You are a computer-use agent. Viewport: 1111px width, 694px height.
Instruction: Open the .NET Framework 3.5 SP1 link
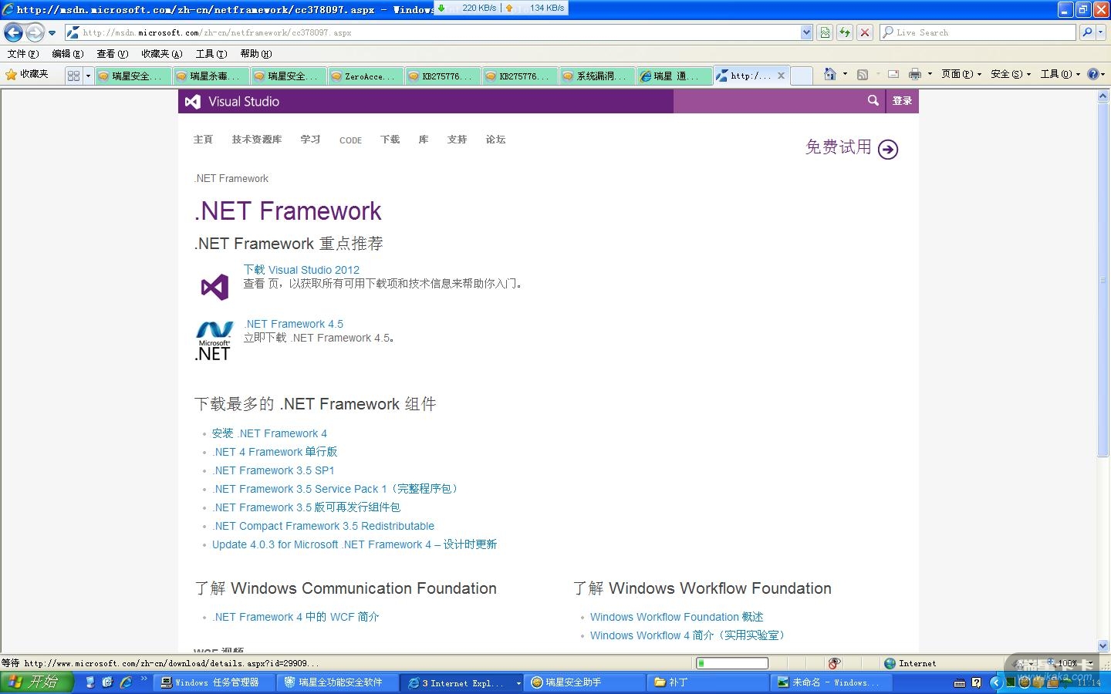click(x=274, y=470)
